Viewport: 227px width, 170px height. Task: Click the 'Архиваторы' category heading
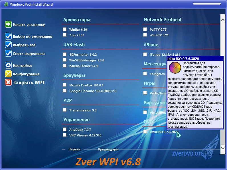(77, 20)
